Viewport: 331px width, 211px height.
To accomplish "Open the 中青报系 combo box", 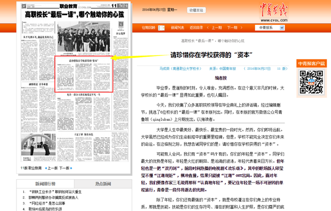I will point(270,27).
